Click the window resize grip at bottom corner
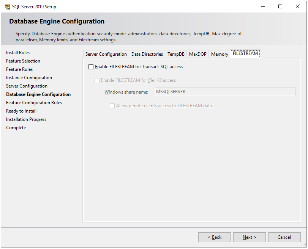 [304, 245]
